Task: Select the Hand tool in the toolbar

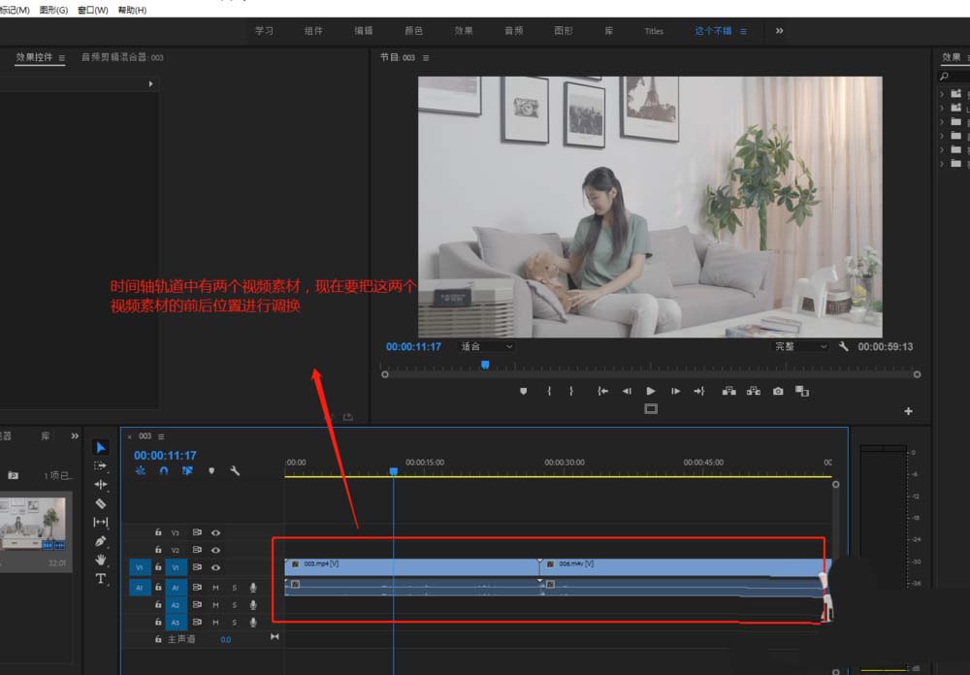Action: tap(101, 560)
